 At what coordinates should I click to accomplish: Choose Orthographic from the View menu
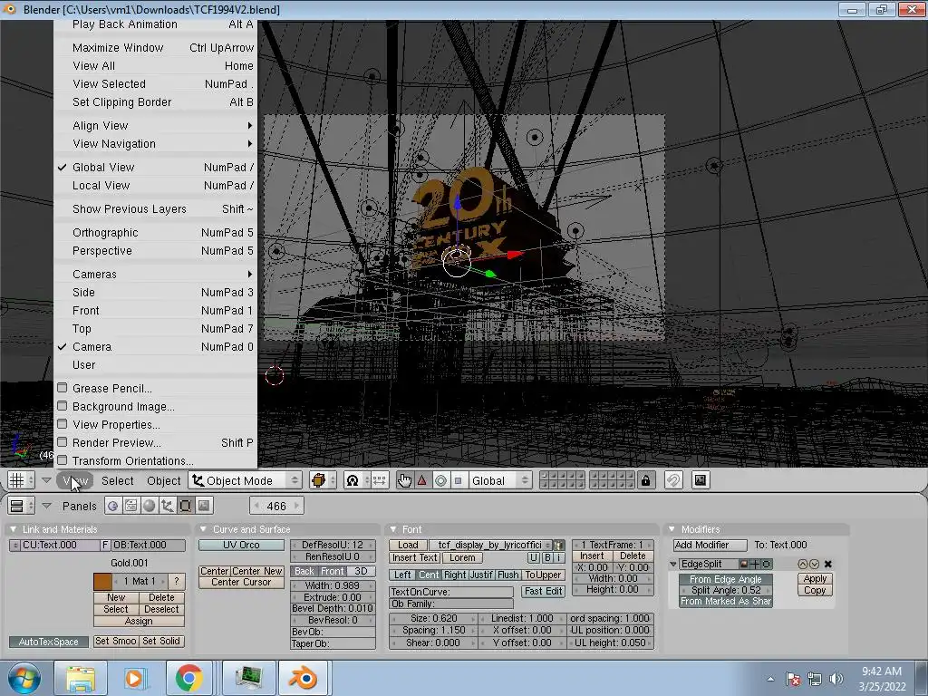pos(156,233)
